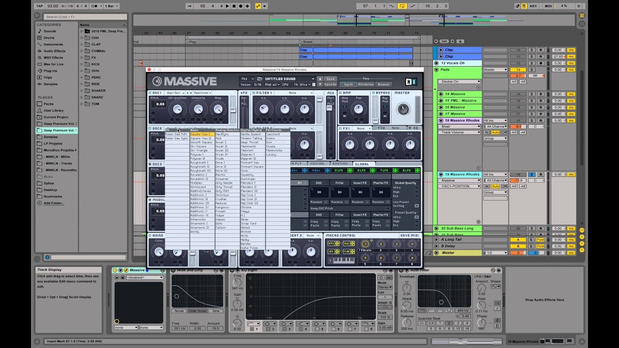Switch Massive to Attributes view
Screen dimensions: 619x348
pos(366,85)
